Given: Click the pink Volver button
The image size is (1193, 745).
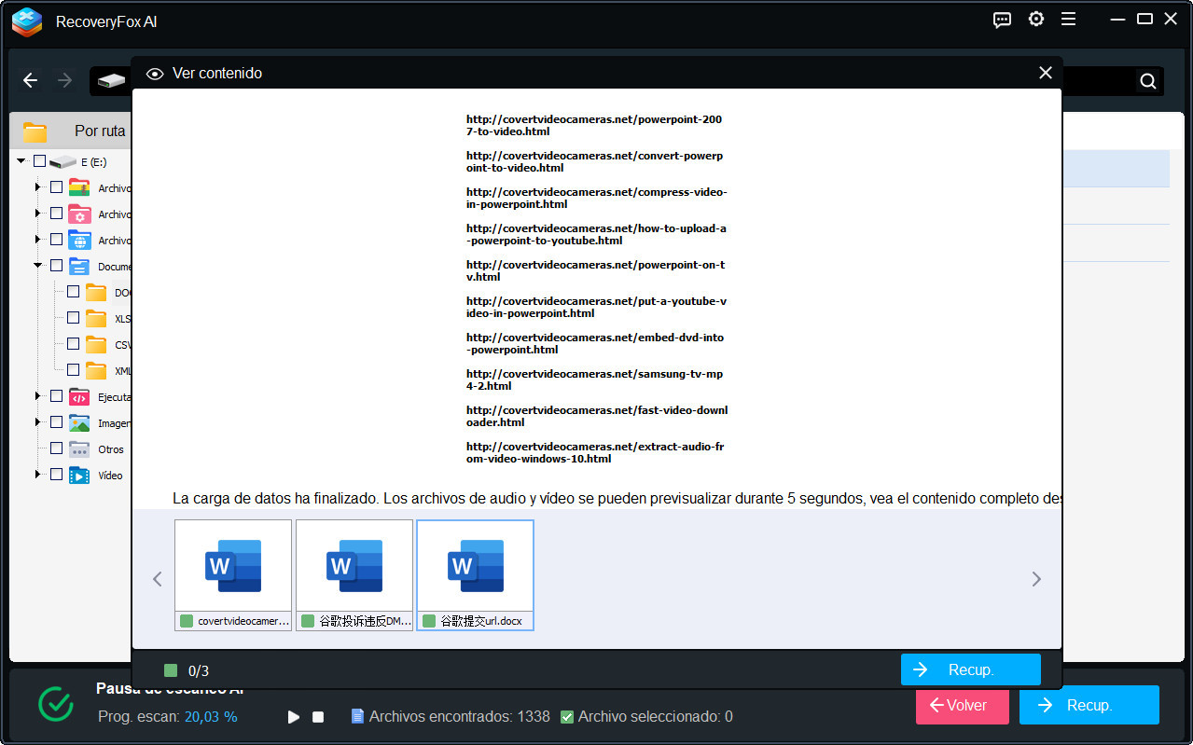Looking at the screenshot, I should coord(962,706).
